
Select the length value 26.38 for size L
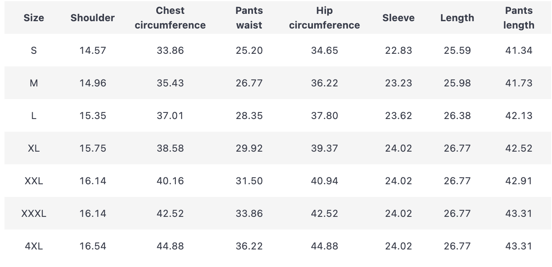457,116
